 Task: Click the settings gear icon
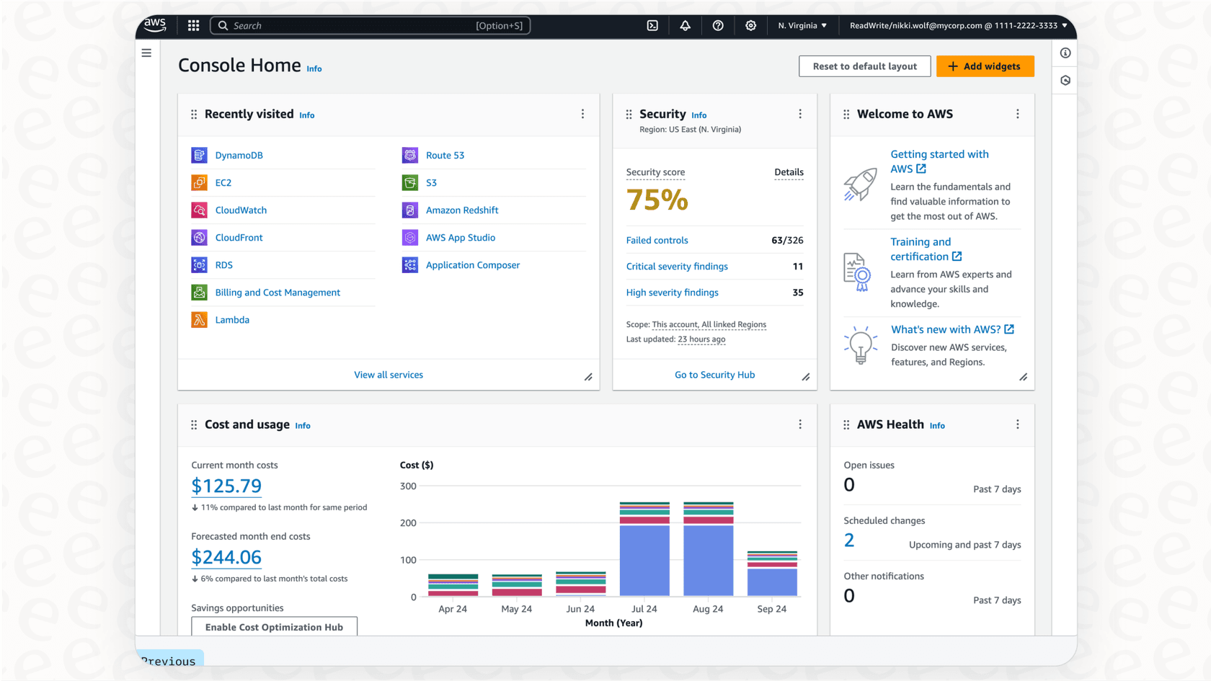click(x=750, y=25)
